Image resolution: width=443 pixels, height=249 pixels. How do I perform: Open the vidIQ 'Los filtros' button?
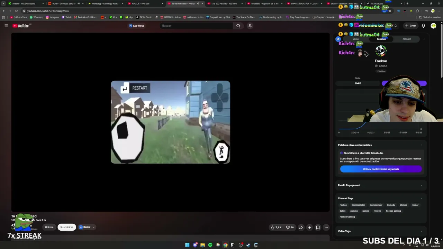(x=136, y=26)
